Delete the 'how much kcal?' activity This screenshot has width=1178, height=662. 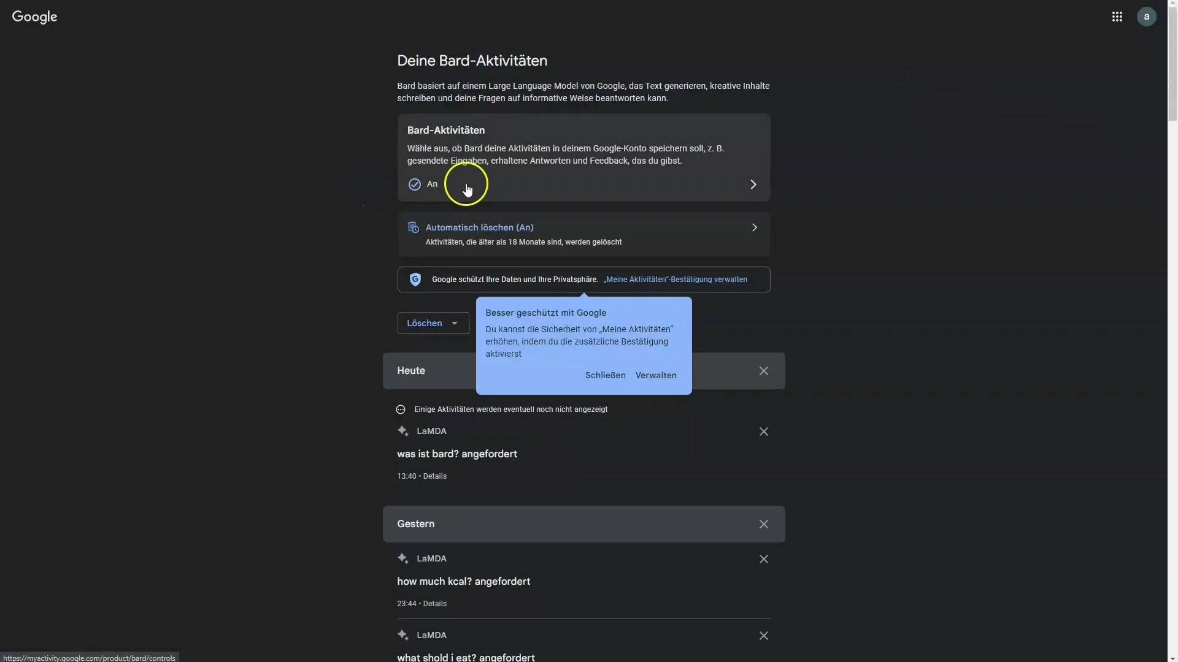[763, 559]
